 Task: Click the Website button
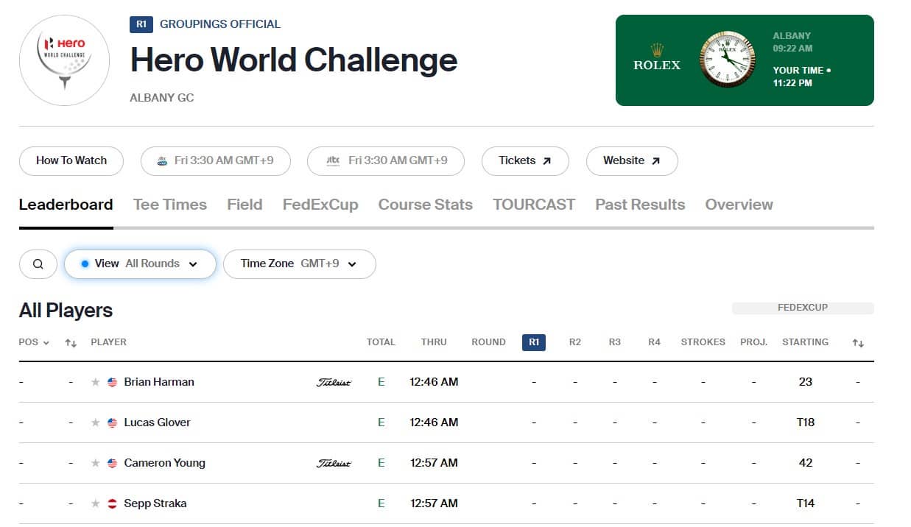point(632,161)
